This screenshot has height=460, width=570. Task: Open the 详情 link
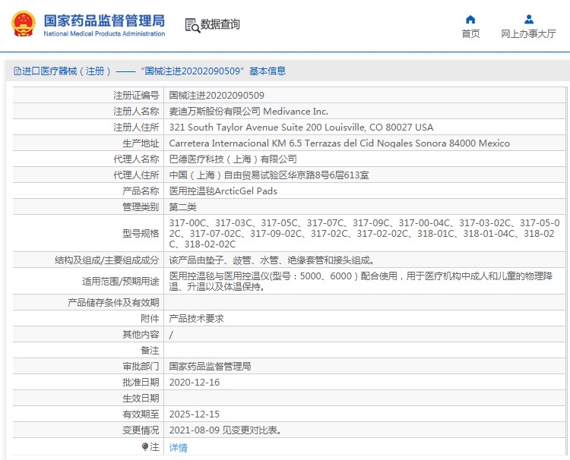178,447
